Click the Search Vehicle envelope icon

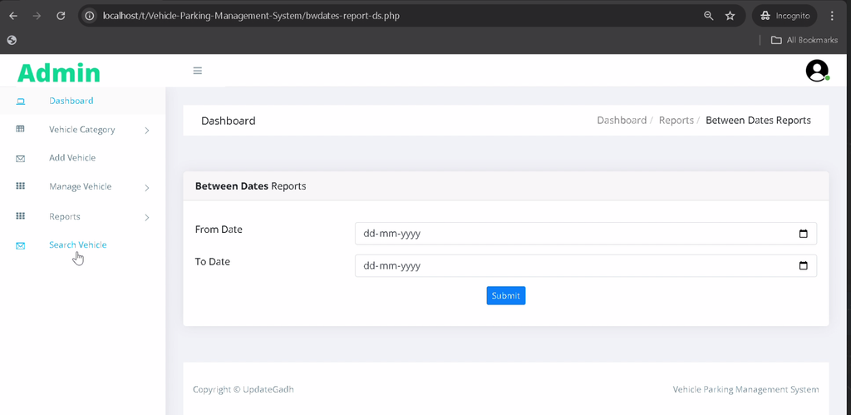point(20,245)
